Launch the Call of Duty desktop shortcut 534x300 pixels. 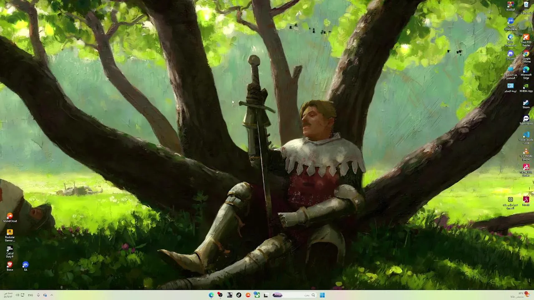point(10,251)
